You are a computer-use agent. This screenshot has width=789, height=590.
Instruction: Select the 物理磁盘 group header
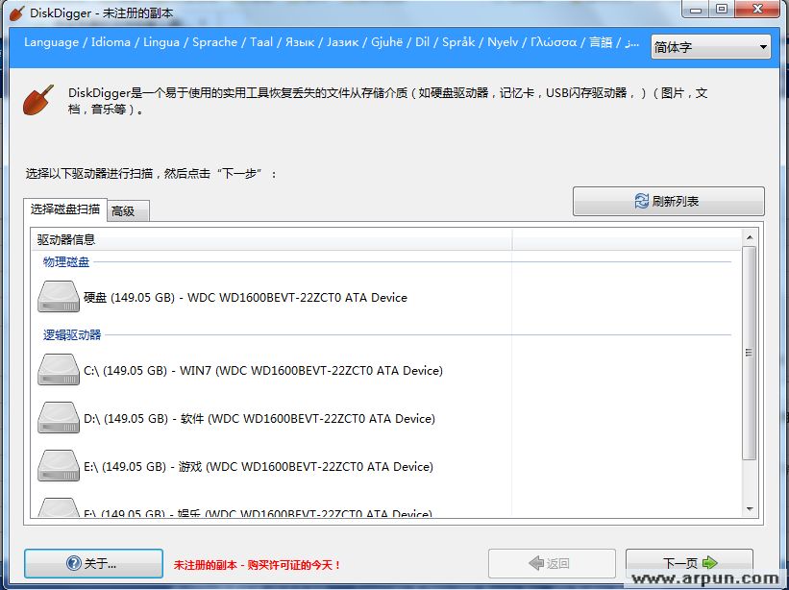click(x=66, y=262)
